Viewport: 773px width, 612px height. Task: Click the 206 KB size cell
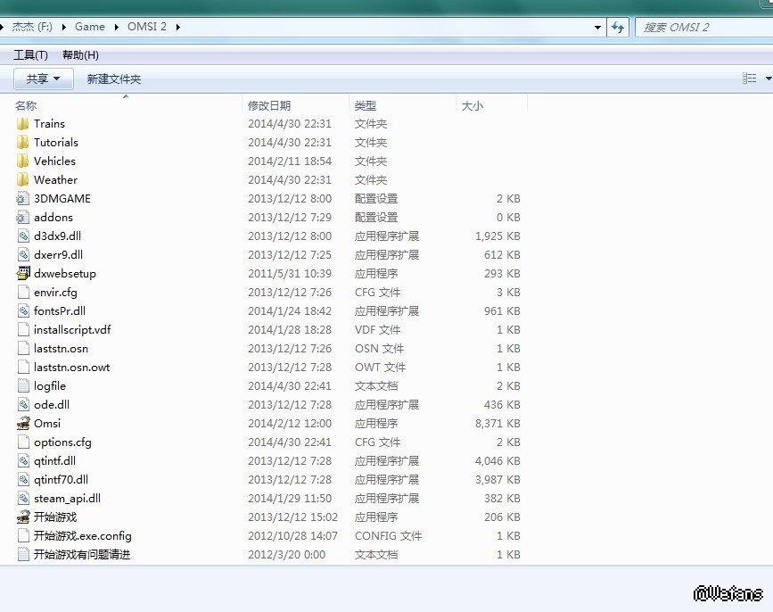[502, 517]
